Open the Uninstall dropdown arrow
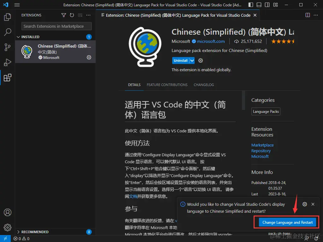 pyautogui.click(x=192, y=60)
